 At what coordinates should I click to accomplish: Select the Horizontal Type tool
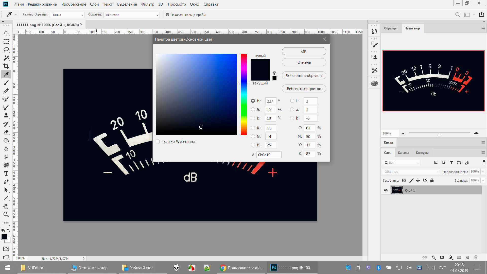tap(6, 174)
